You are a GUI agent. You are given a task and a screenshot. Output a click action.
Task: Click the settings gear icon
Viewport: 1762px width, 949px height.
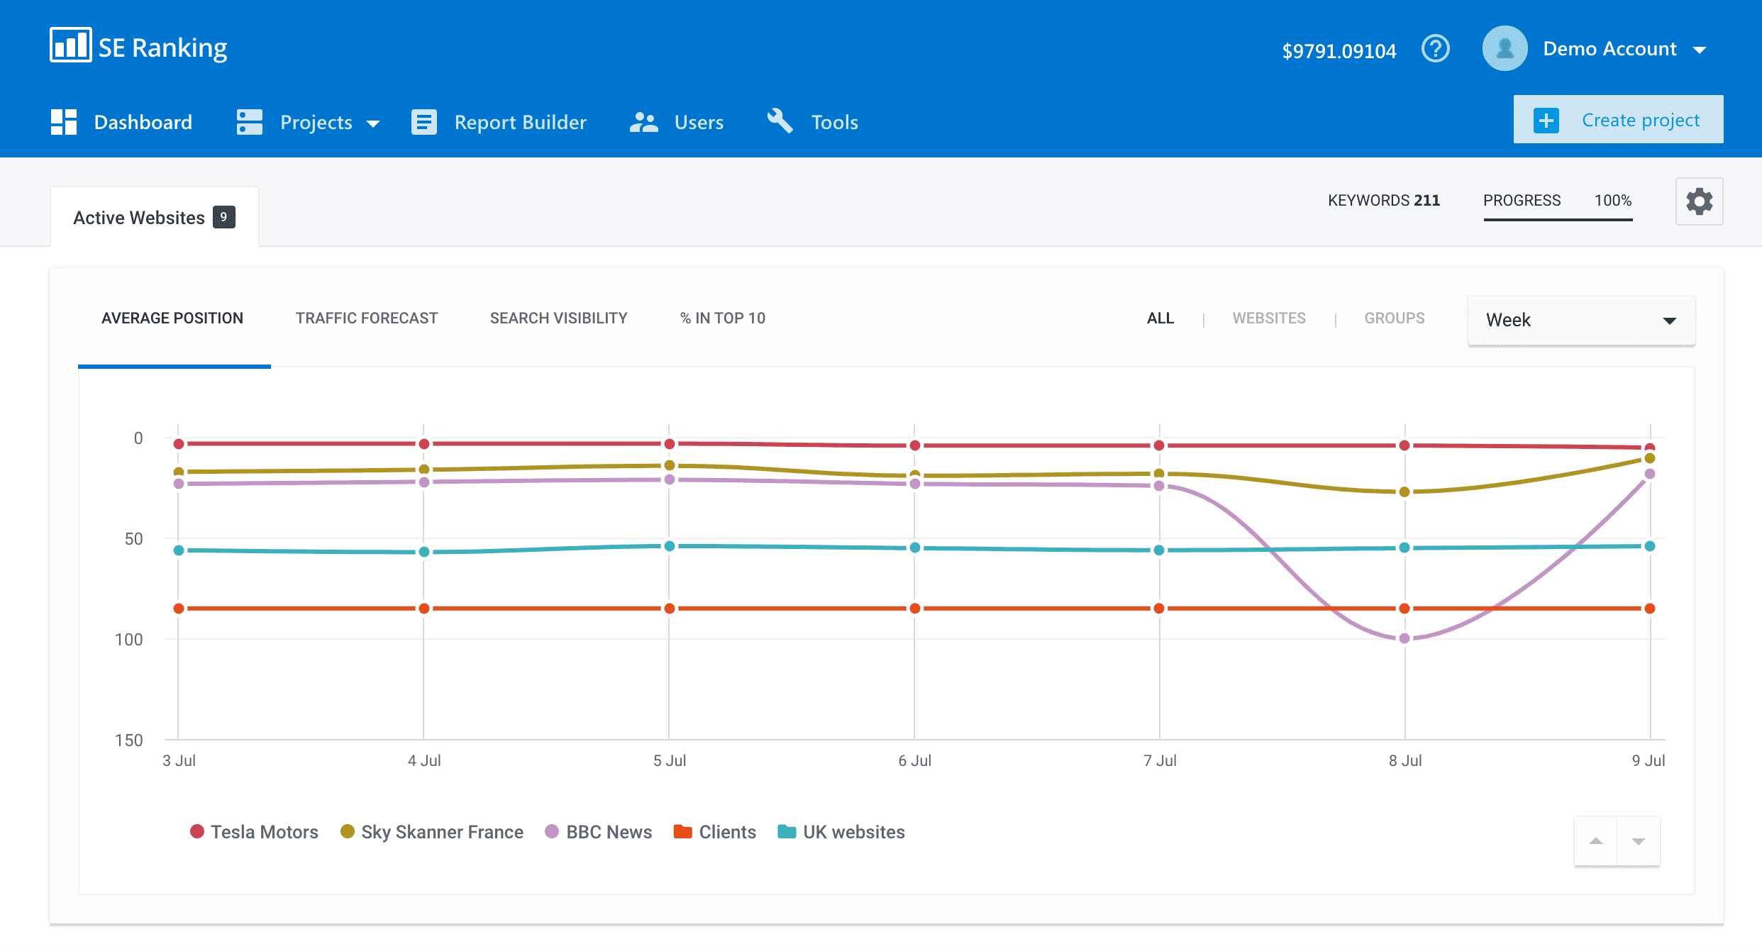tap(1699, 201)
